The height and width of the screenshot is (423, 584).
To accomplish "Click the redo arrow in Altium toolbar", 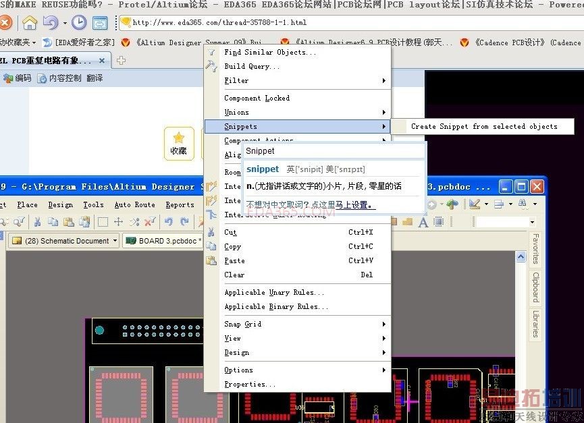I will point(184,222).
